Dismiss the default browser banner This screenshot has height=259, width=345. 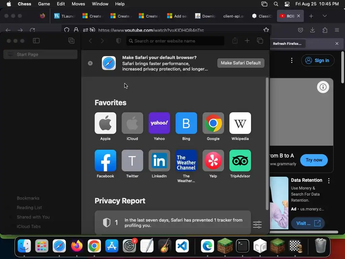pyautogui.click(x=90, y=63)
